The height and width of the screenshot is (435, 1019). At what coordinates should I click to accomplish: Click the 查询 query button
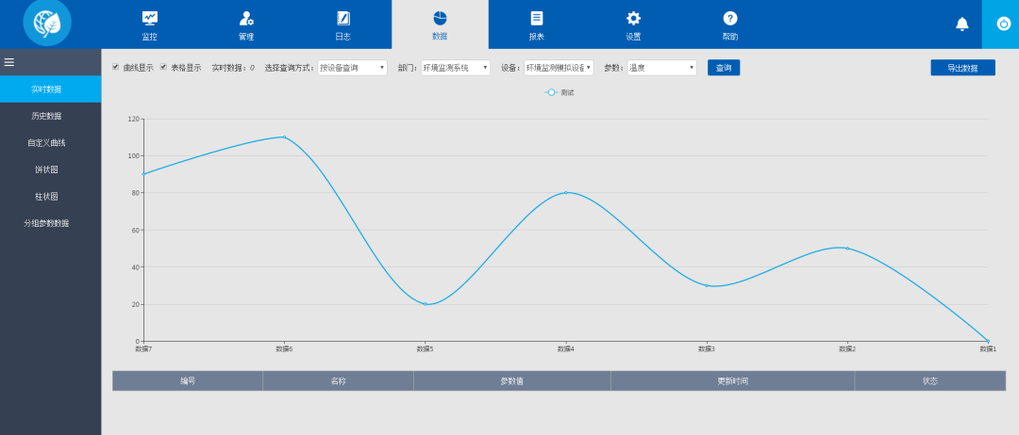pos(724,68)
